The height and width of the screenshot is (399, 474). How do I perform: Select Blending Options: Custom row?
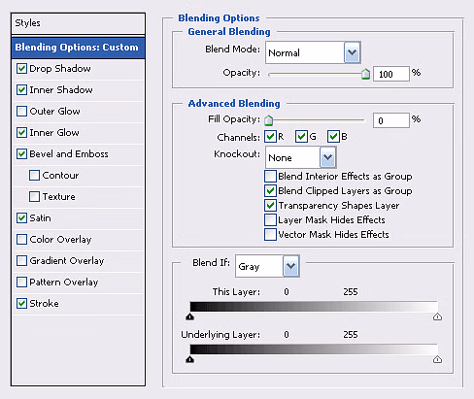point(78,48)
